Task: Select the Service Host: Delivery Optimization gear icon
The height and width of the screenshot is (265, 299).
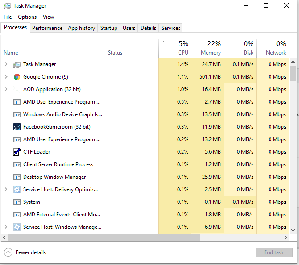Action: coord(17,189)
